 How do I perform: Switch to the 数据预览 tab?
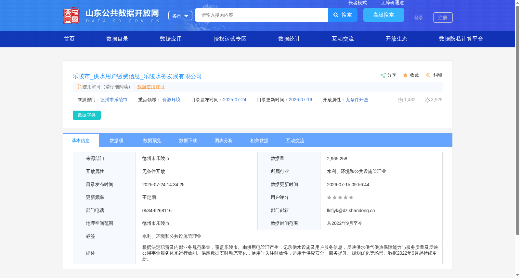coord(152,140)
